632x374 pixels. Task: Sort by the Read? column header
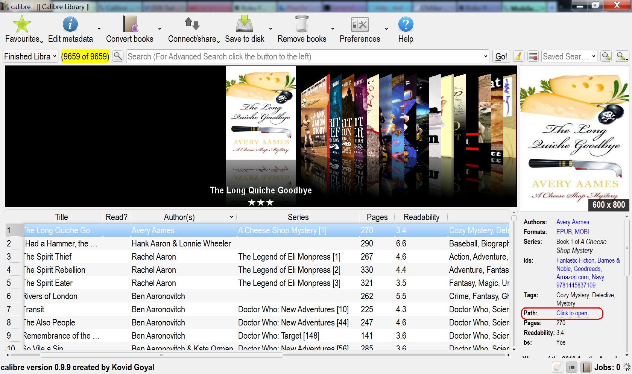[117, 217]
